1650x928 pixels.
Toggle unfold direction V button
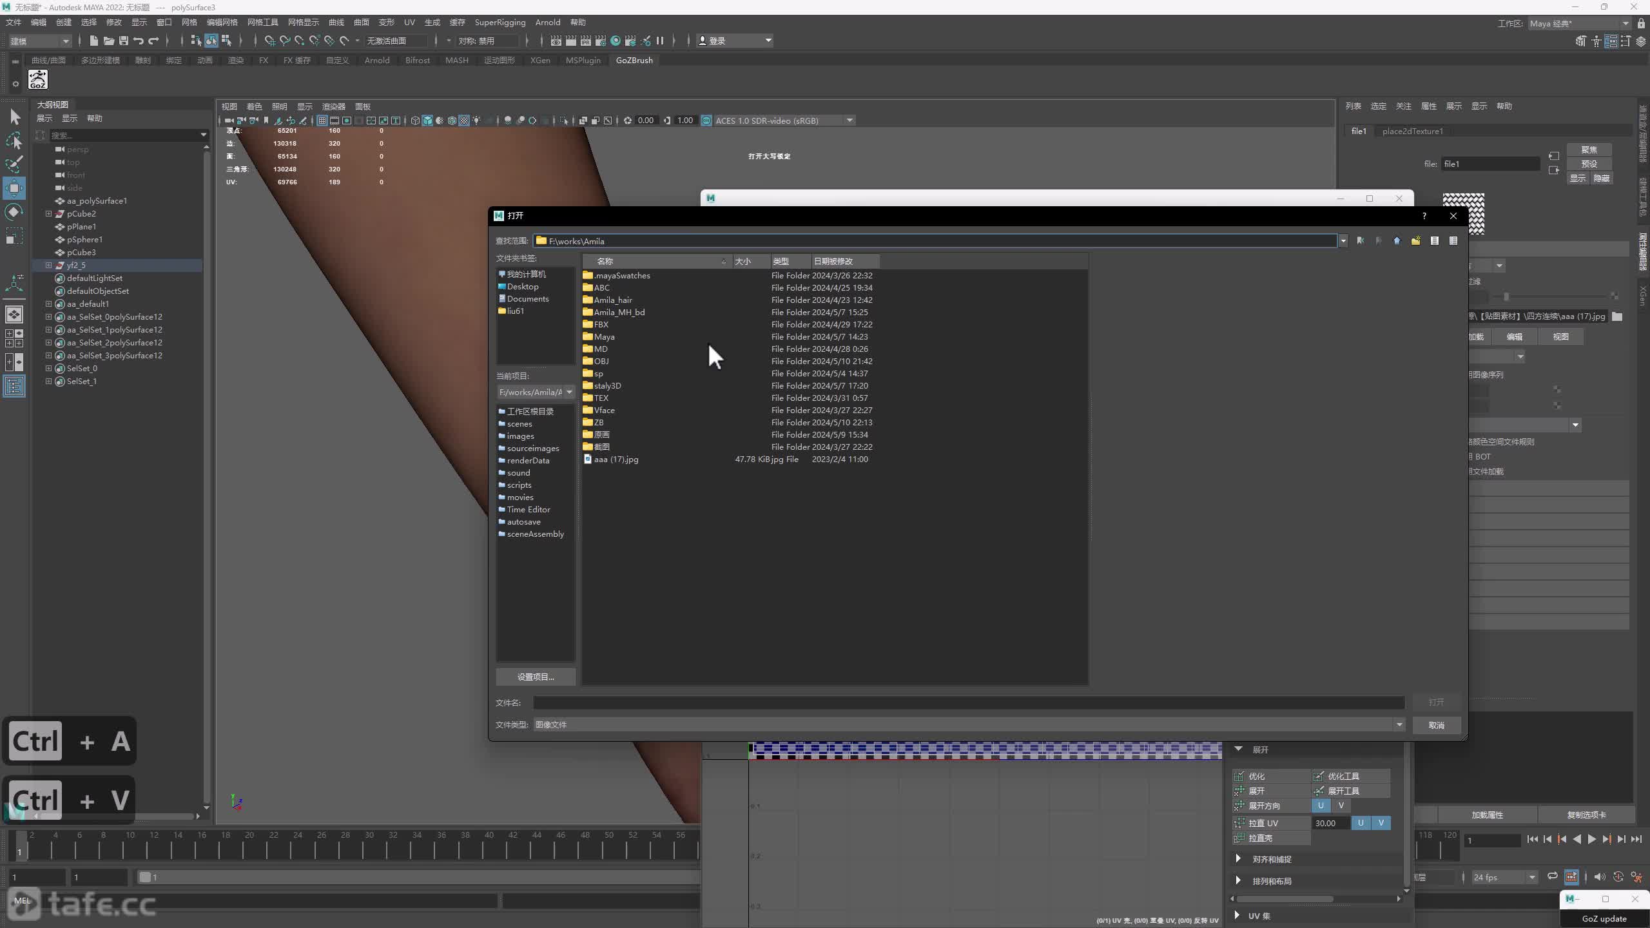point(1341,806)
